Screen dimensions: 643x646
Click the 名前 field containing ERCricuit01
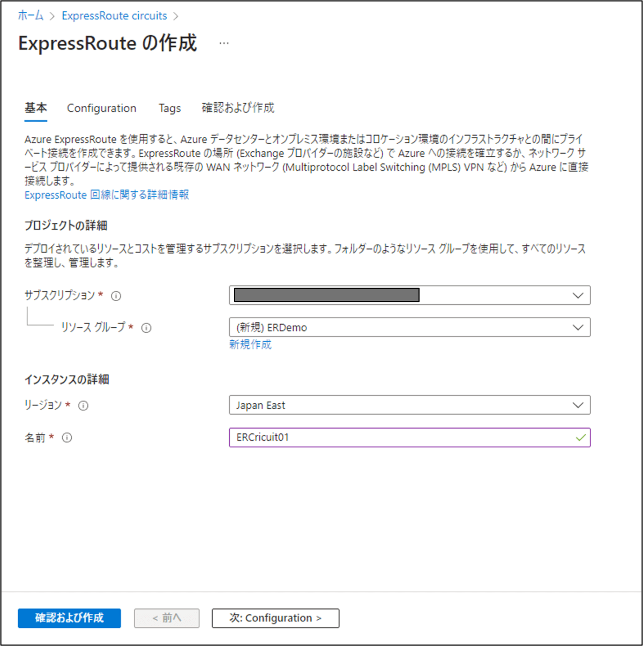pos(410,437)
